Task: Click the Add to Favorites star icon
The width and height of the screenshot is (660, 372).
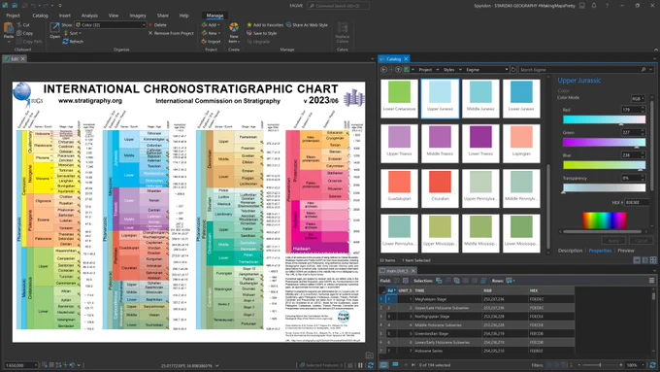Action: point(249,25)
